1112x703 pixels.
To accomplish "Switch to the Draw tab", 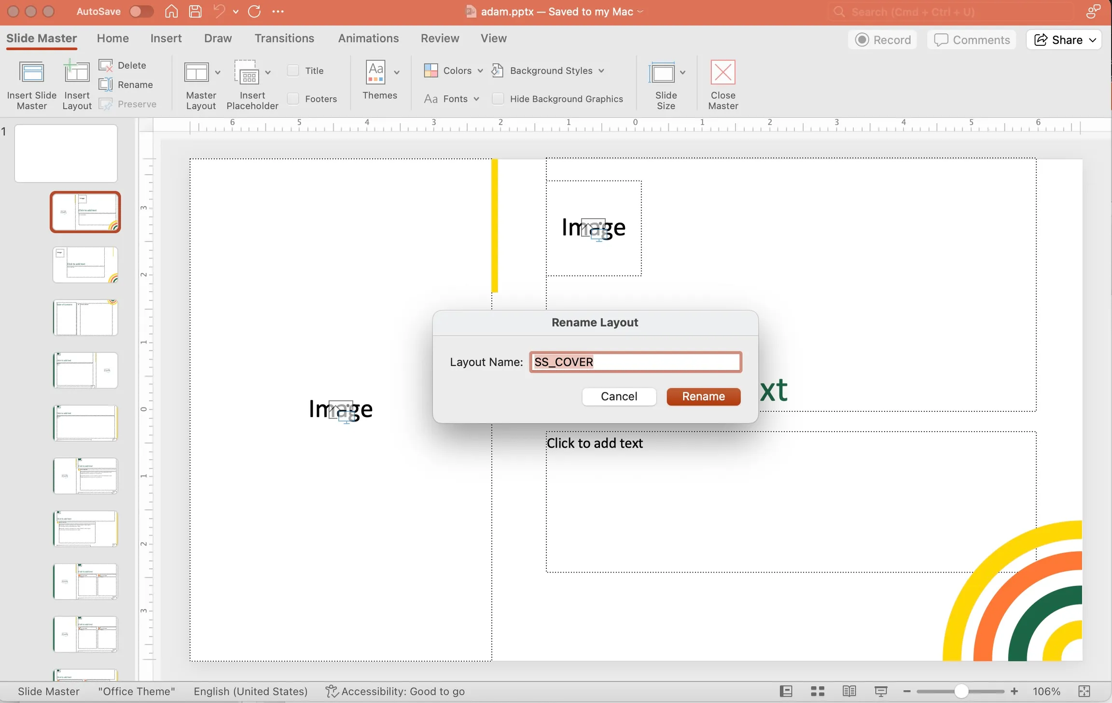I will click(218, 38).
